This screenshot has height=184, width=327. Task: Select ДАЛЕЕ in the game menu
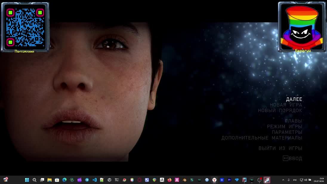pyautogui.click(x=294, y=99)
